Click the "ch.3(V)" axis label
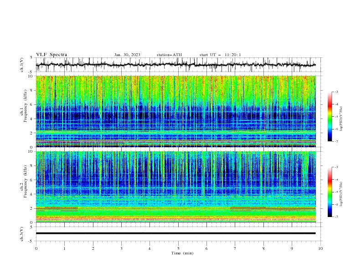The height and width of the screenshot is (279, 361). click(22, 234)
